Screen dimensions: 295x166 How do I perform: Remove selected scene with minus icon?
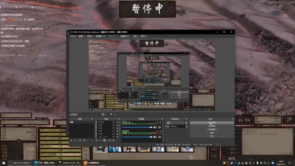[75, 141]
